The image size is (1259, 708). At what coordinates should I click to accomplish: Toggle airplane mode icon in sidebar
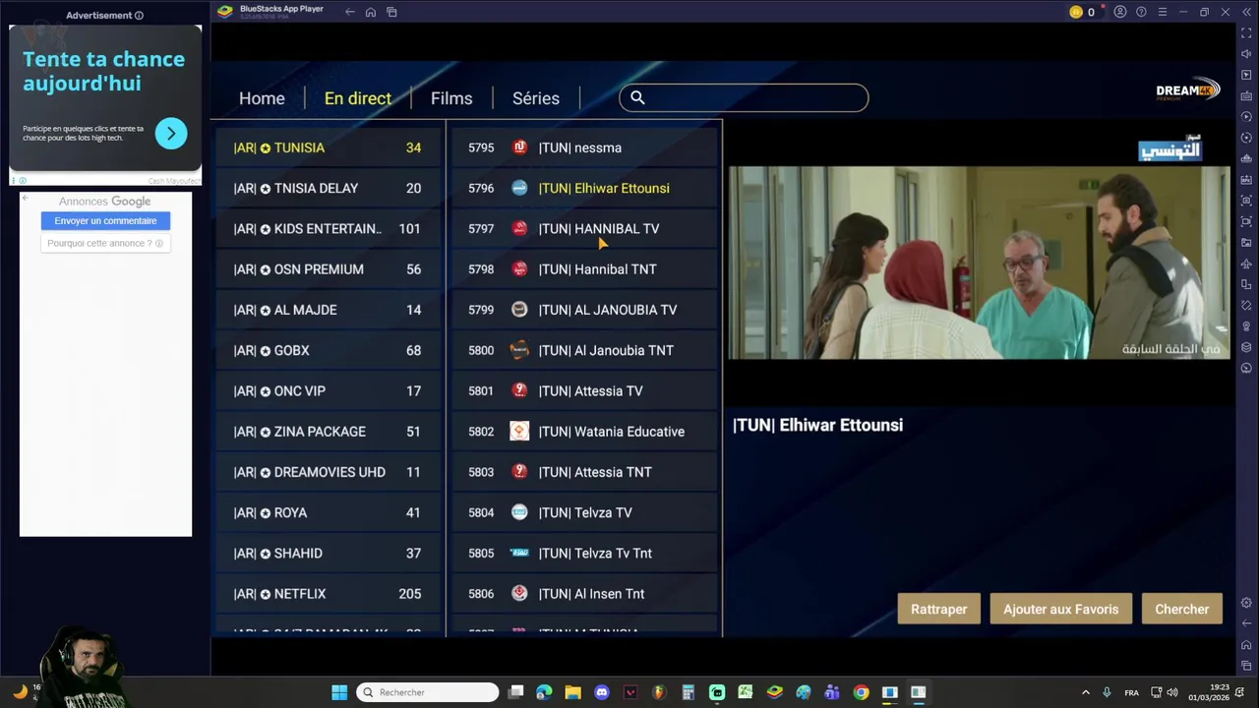pyautogui.click(x=1246, y=264)
